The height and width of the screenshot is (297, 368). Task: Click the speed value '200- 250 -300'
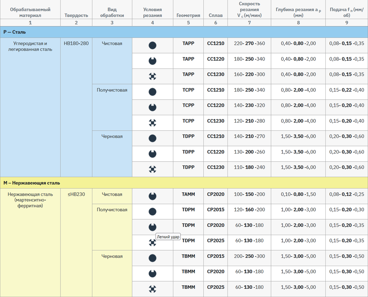249,256
